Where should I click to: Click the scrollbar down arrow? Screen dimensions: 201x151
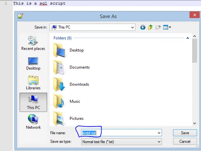pos(194,123)
